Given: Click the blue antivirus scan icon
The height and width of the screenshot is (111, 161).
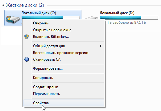Looking at the screenshot, I should pyautogui.click(x=27, y=60).
